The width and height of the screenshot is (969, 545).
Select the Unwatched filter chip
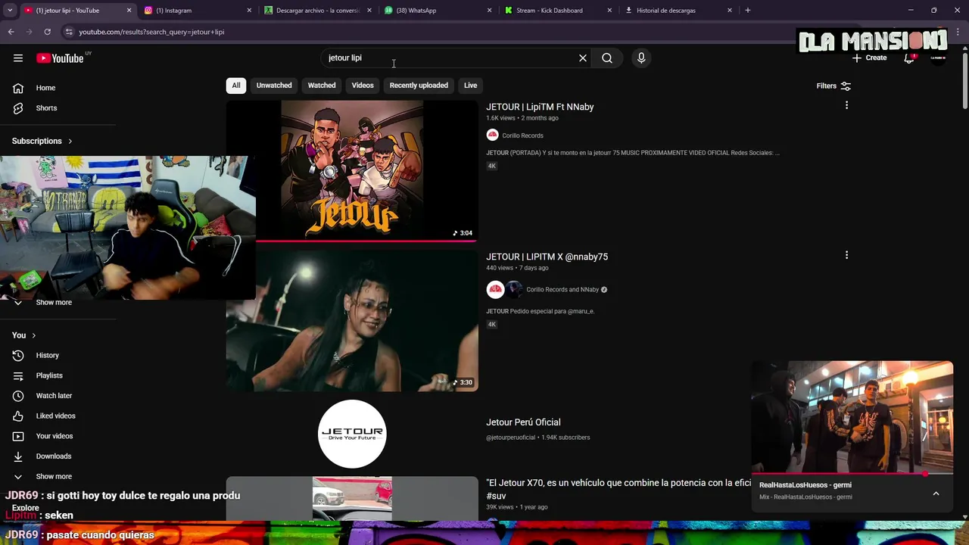tap(274, 86)
